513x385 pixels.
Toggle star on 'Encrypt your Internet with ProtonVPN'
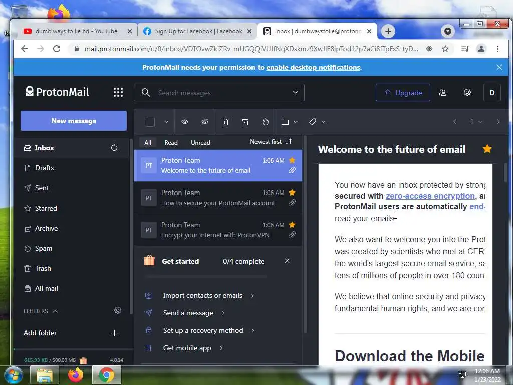[292, 225]
